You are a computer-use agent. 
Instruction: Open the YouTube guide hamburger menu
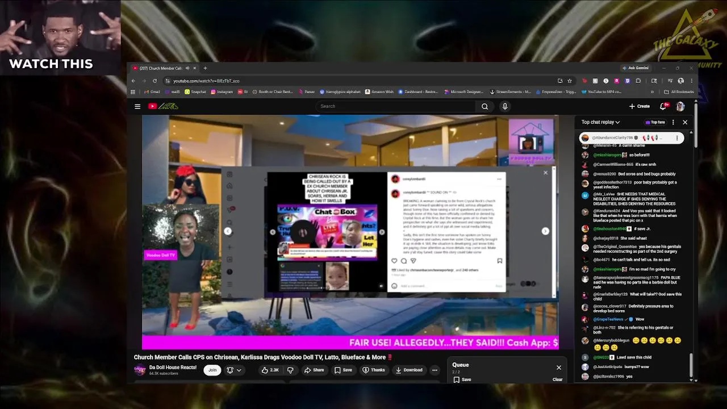pos(137,106)
